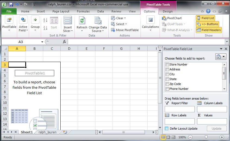The image size is (230, 141).
Task: Toggle the Field Headers display
Action: (x=209, y=30)
